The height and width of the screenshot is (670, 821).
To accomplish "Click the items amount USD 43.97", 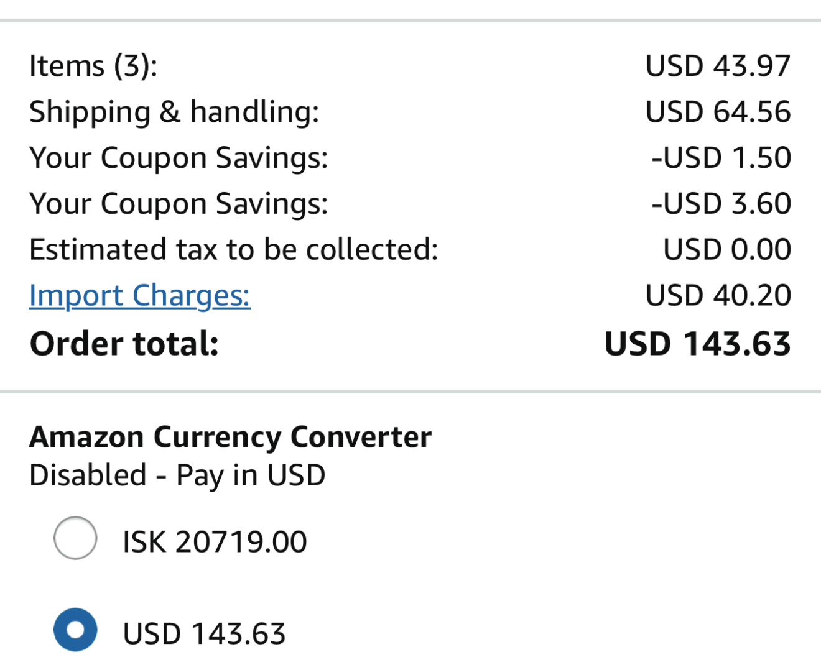I will 718,66.
